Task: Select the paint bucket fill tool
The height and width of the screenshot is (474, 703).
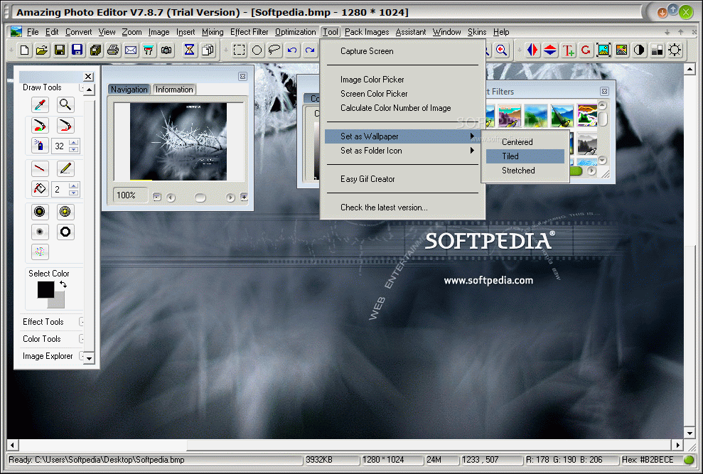Action: 40,189
